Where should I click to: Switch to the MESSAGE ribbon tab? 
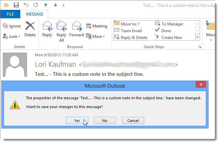point(35,14)
